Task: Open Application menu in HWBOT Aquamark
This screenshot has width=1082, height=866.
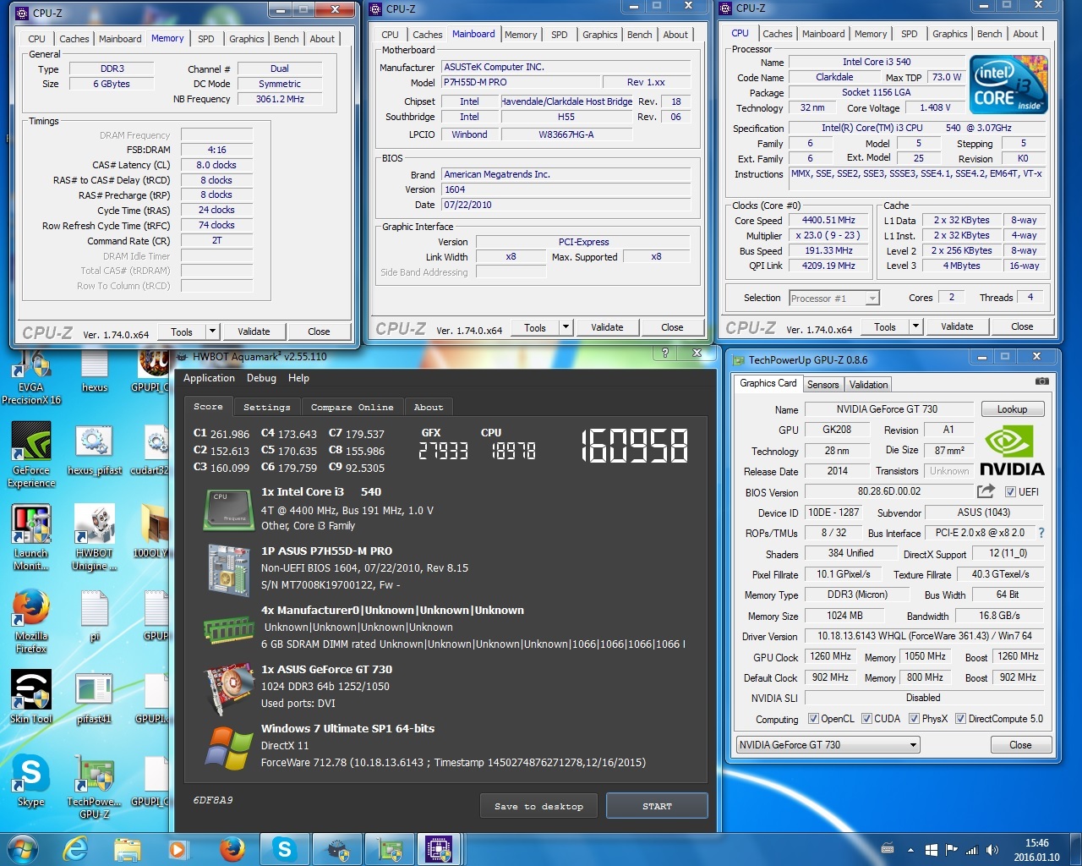Action: click(x=209, y=378)
